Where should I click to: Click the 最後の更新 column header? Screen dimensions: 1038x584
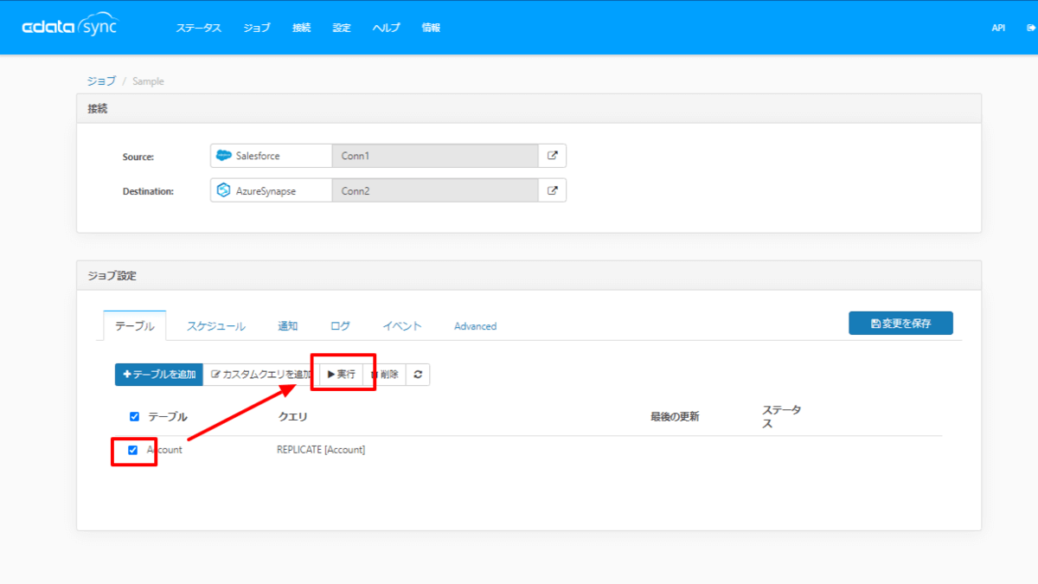point(675,417)
